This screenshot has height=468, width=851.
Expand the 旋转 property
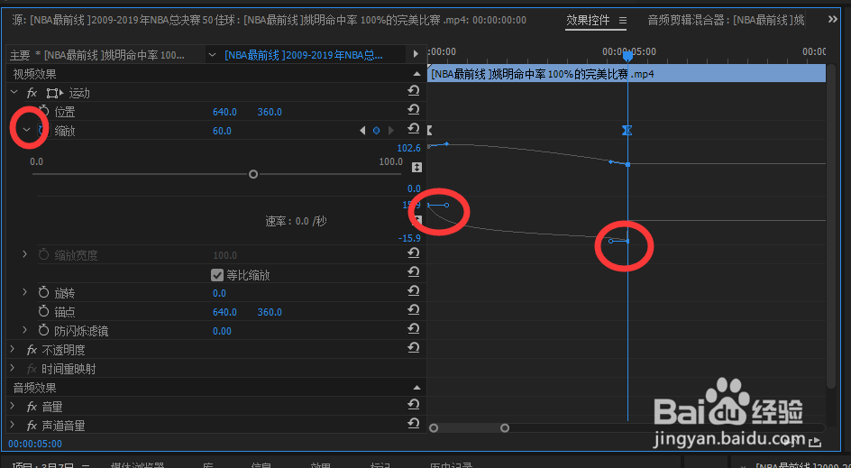25,292
